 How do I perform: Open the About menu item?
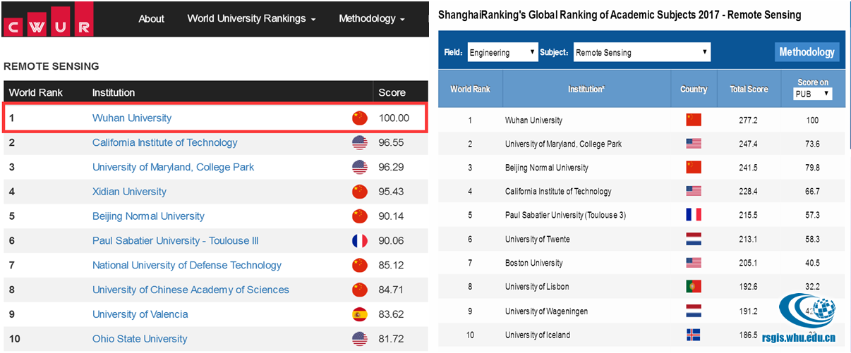tap(151, 19)
